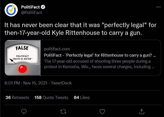Like the tweet with the heart icon
164x117 pixels.
tap(102, 111)
